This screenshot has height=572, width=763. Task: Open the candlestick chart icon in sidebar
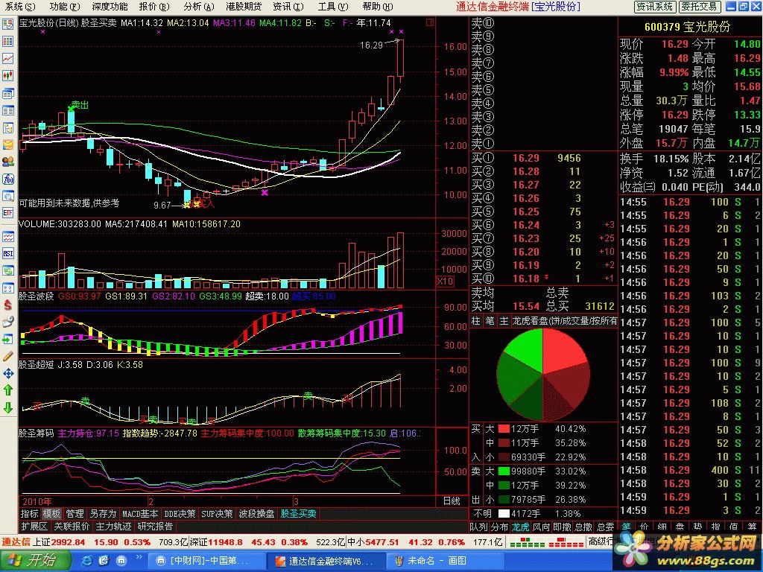(7, 75)
